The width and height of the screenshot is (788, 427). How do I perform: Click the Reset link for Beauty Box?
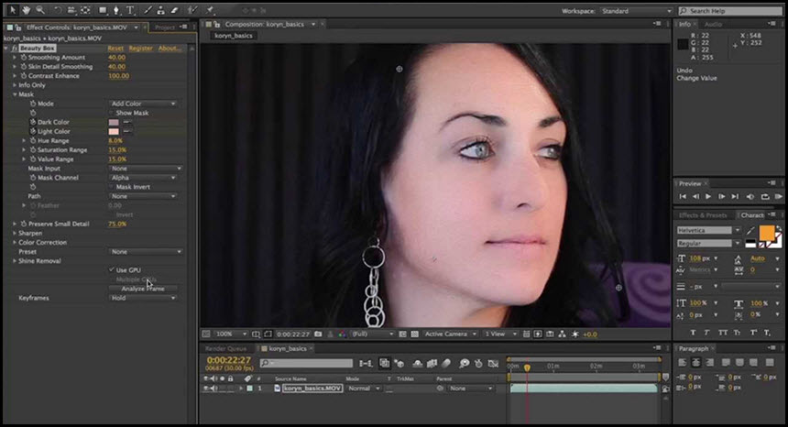click(115, 49)
